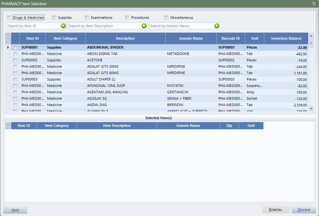319x216 pixels.
Task: Click the search icon in Item ID field
Action: [x=63, y=26]
